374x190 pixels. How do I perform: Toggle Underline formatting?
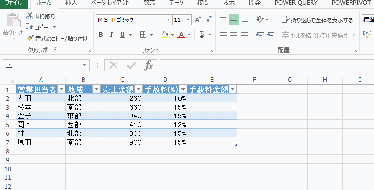tap(123, 35)
